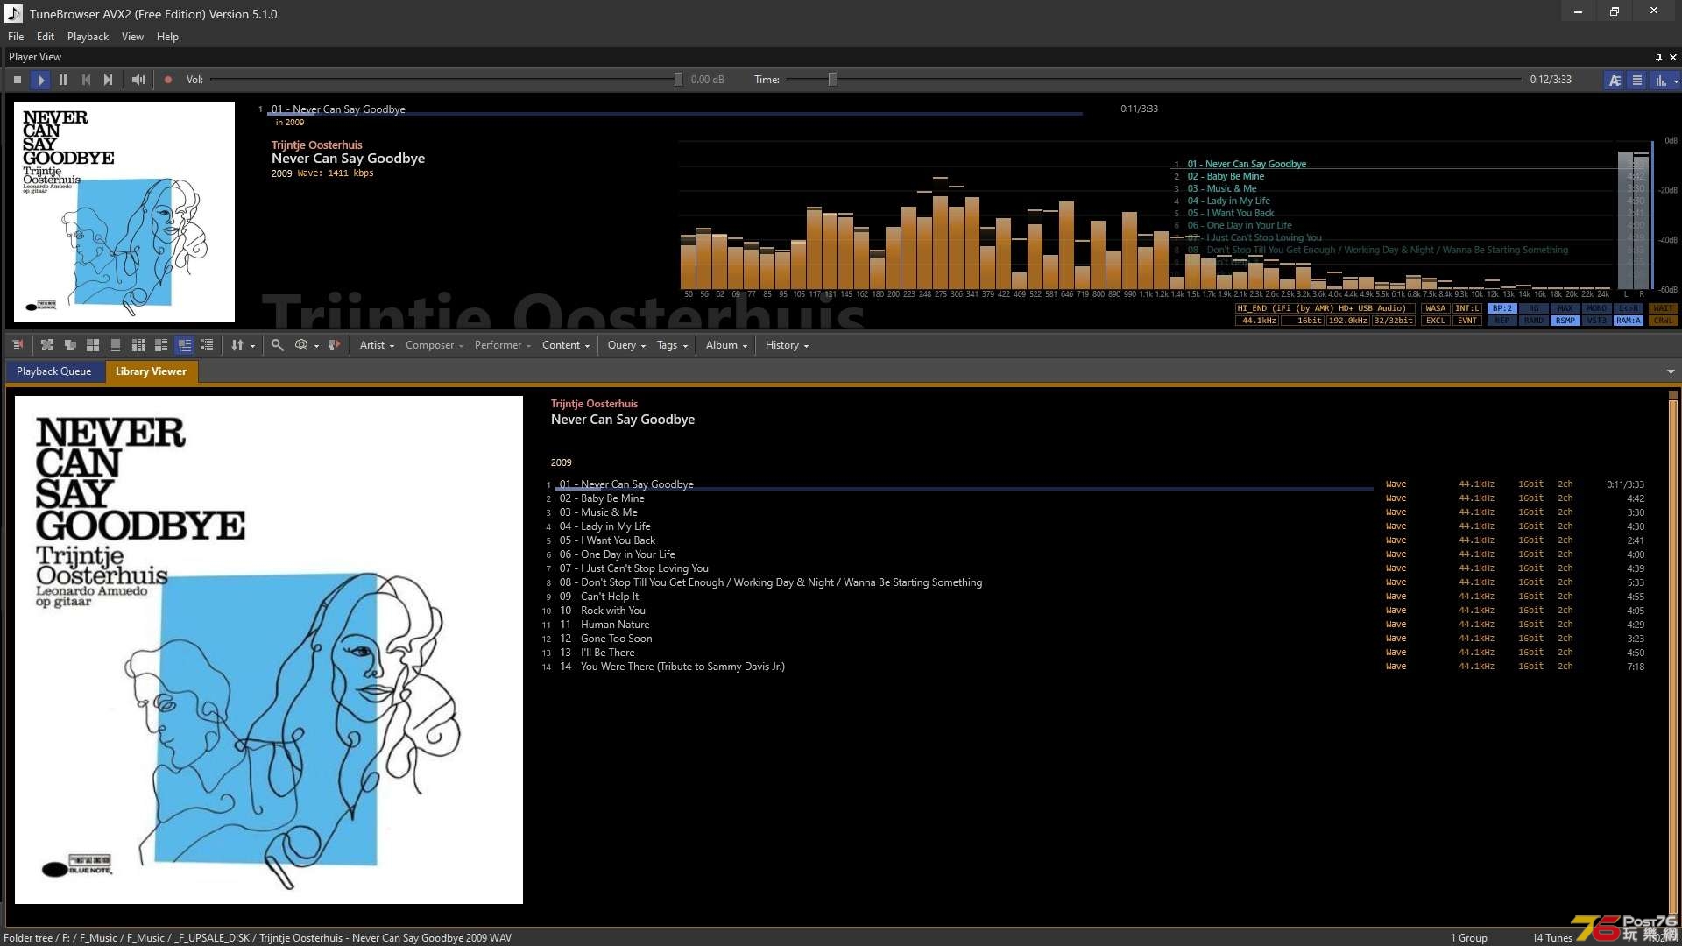Screen dimensions: 1682x946
Task: Open the Performer dropdown
Action: coord(503,345)
